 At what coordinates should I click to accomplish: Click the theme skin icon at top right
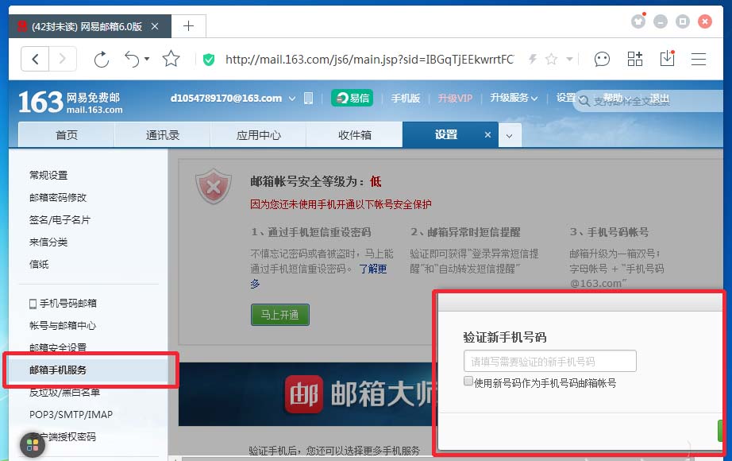(638, 21)
